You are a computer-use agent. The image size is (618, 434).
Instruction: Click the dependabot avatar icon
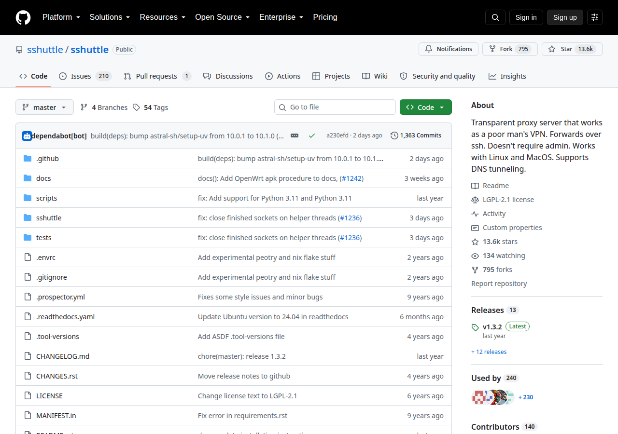coord(27,136)
